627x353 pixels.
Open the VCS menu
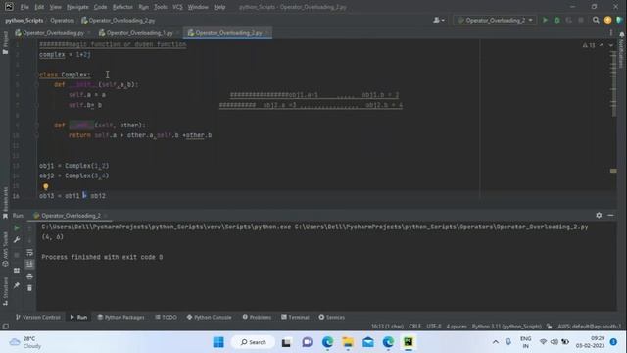point(177,7)
